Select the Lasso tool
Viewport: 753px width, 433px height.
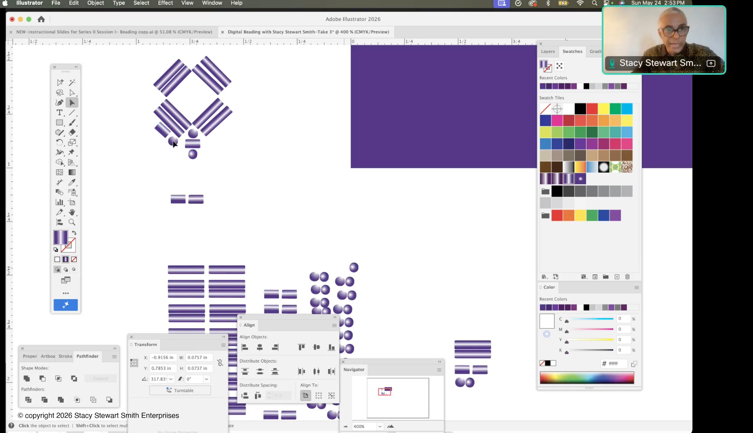coord(59,93)
